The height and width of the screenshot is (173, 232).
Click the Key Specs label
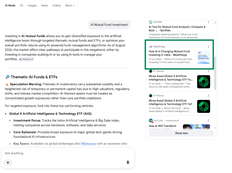[x=21, y=144]
